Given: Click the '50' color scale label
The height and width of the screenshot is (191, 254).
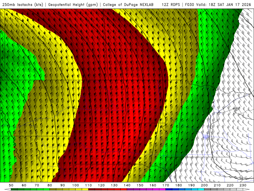Looking at the screenshot, I should point(11,185).
